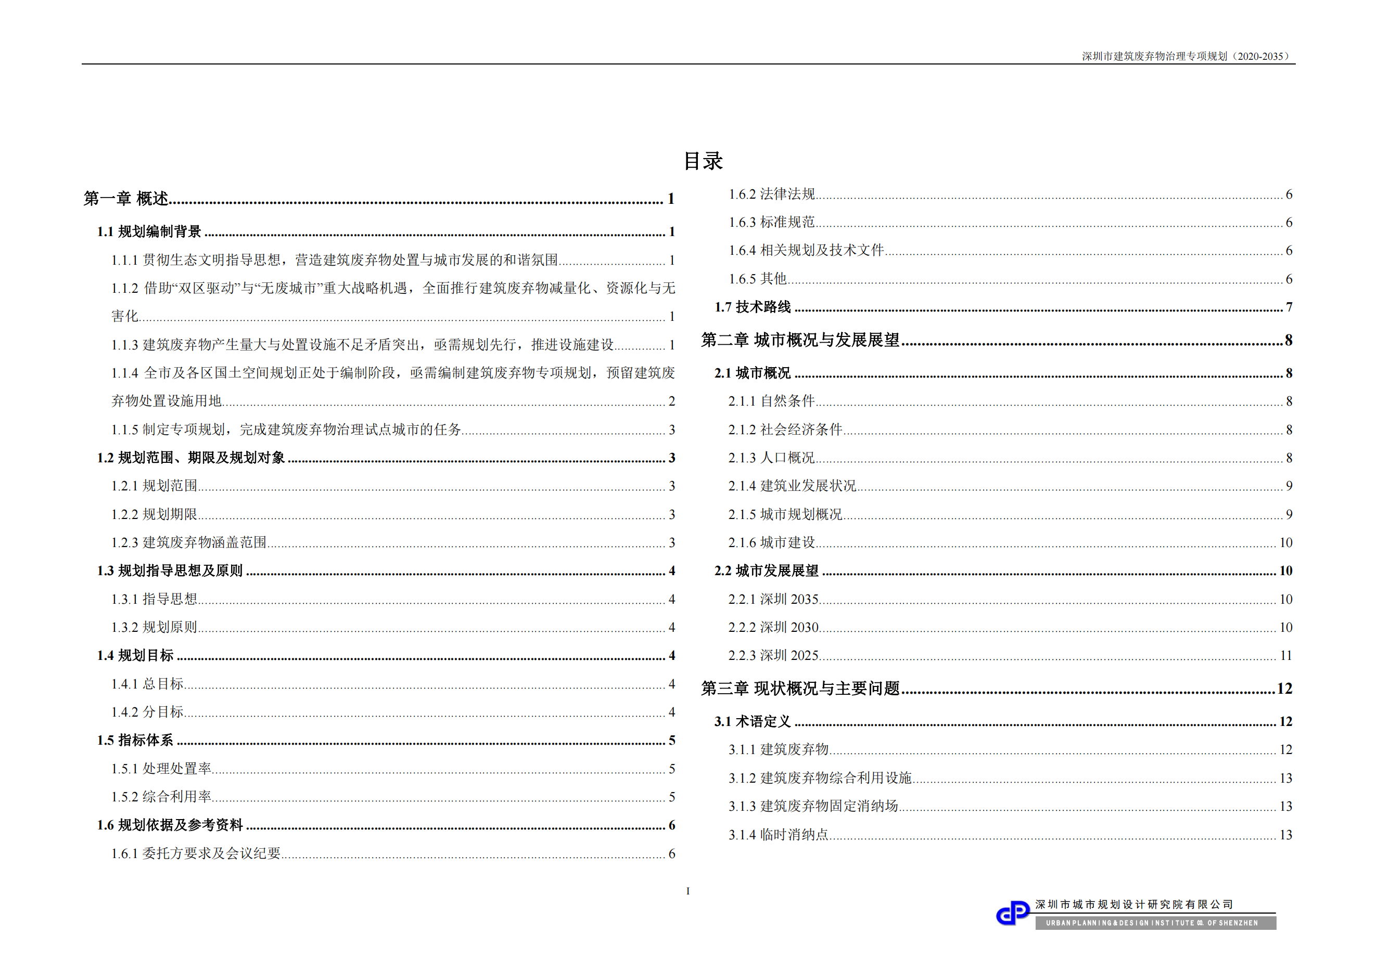Select entry 3.1.2 建筑废弃物综合利用设施
The height and width of the screenshot is (973, 1377).
click(1010, 779)
